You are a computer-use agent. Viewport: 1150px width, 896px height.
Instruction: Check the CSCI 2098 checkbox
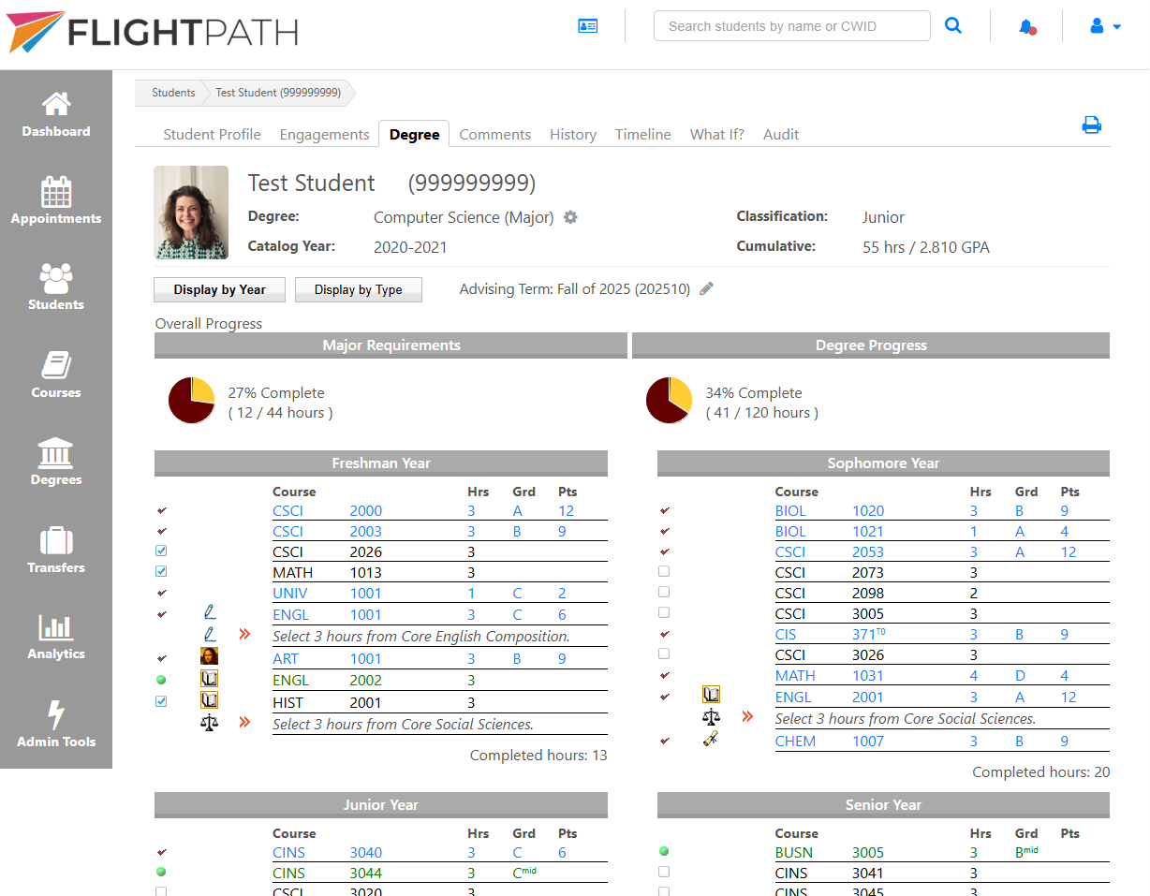click(x=664, y=592)
